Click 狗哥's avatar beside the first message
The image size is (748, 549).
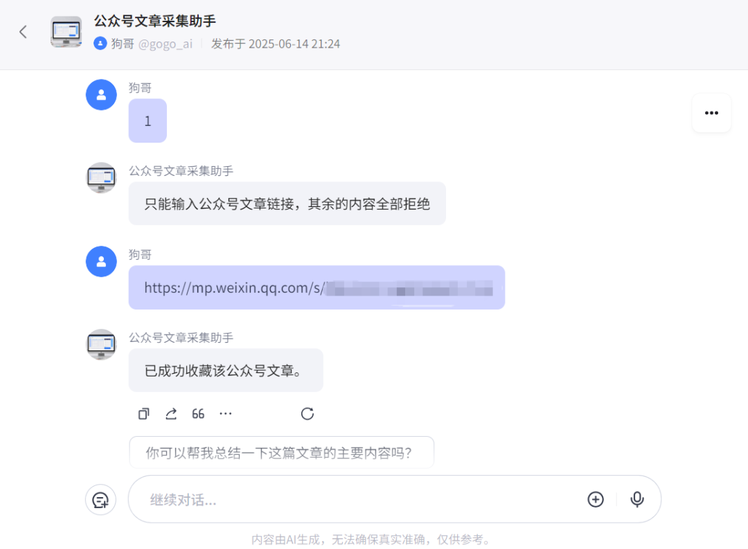click(x=101, y=95)
